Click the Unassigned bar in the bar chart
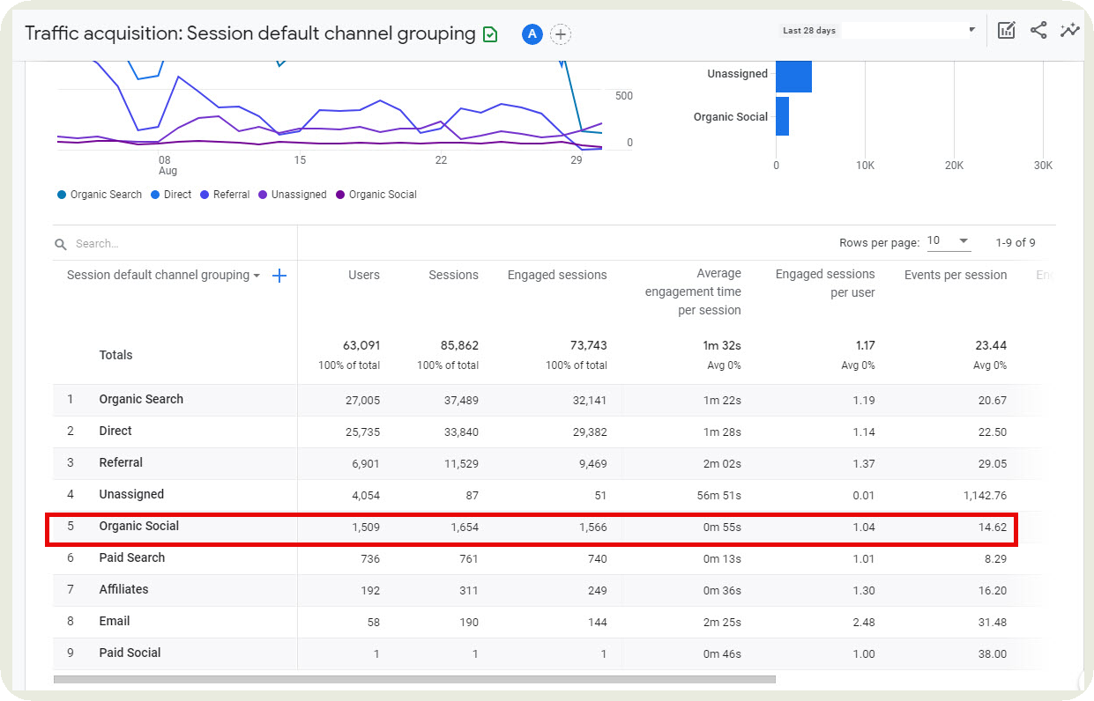1094x701 pixels. tap(793, 76)
